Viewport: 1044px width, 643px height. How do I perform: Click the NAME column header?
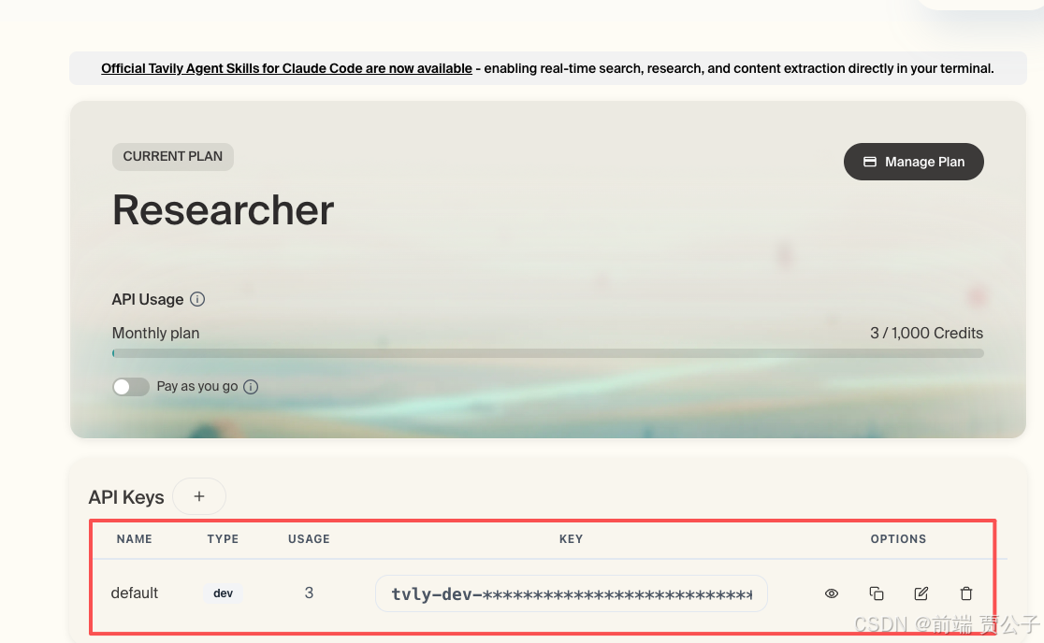point(135,539)
